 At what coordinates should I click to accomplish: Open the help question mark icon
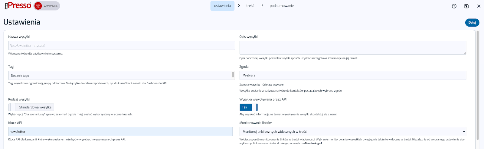click(x=454, y=6)
